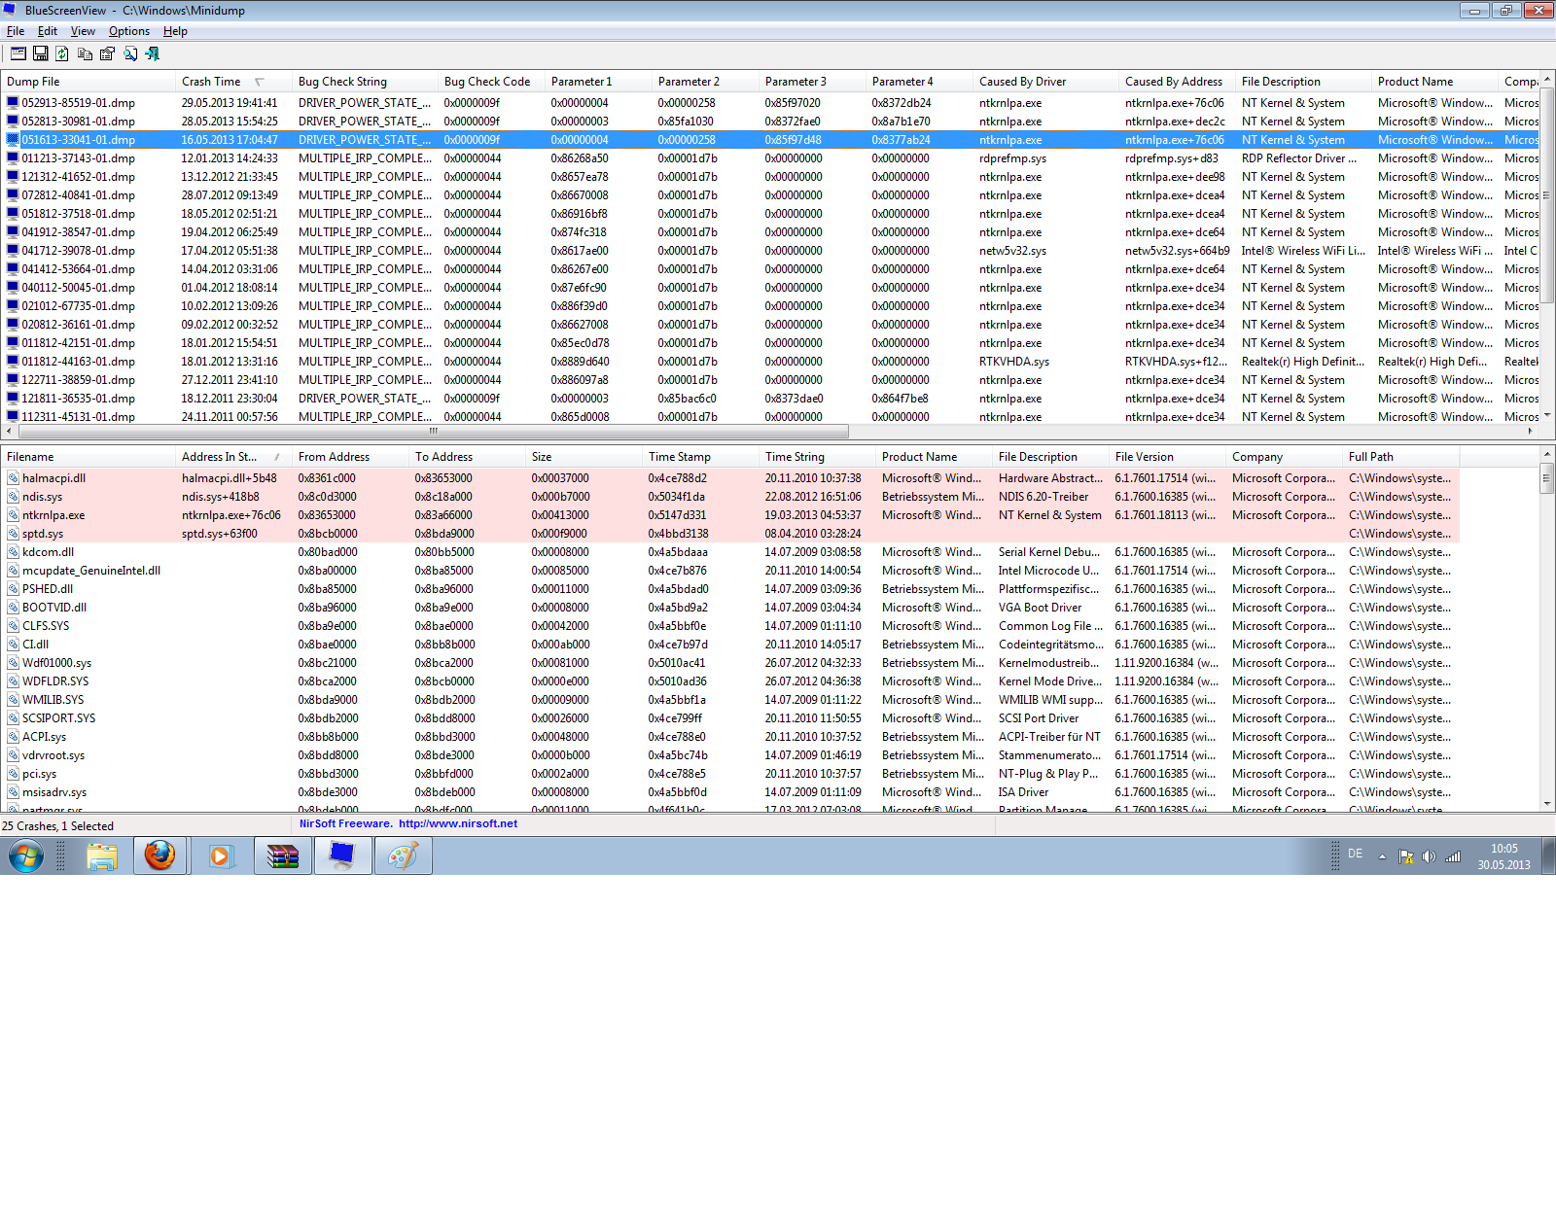
Task: Open the Help menu
Action: click(175, 31)
